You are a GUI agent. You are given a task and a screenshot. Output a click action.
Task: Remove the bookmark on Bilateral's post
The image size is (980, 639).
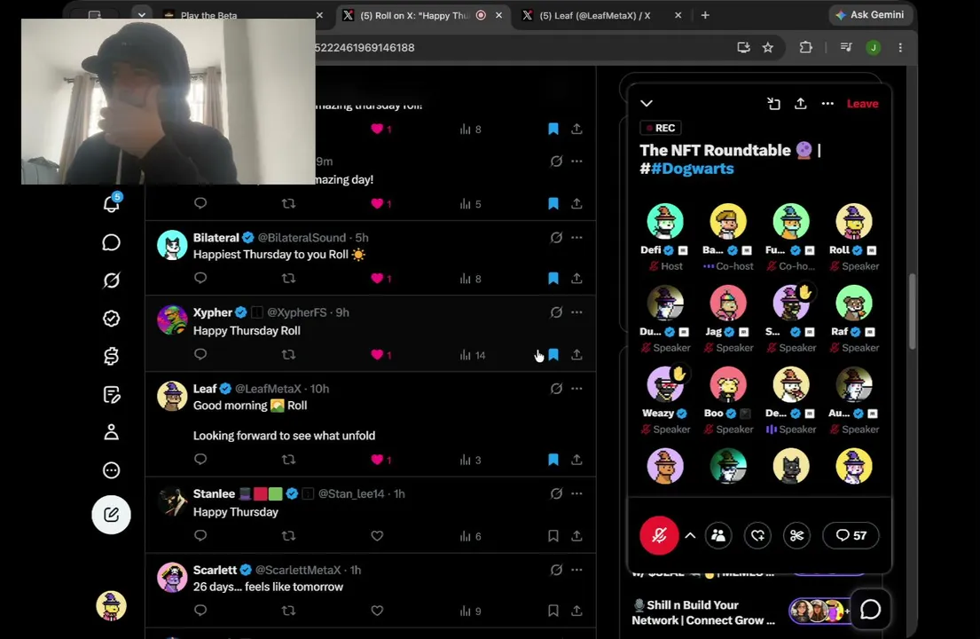click(x=553, y=279)
